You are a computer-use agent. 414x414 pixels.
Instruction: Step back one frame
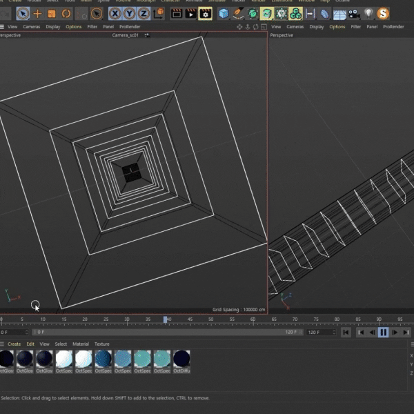(x=372, y=332)
